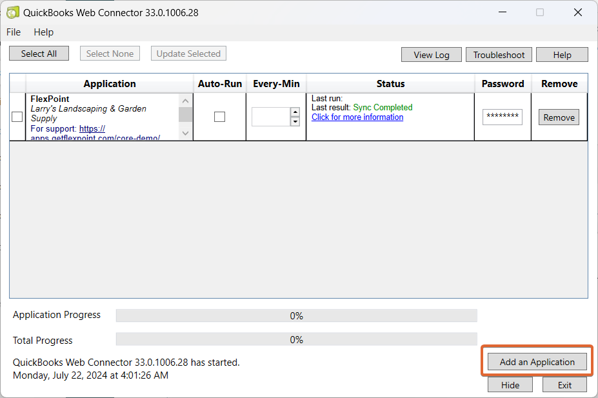Exit QuickBooks Web Connector

pyautogui.click(x=564, y=384)
